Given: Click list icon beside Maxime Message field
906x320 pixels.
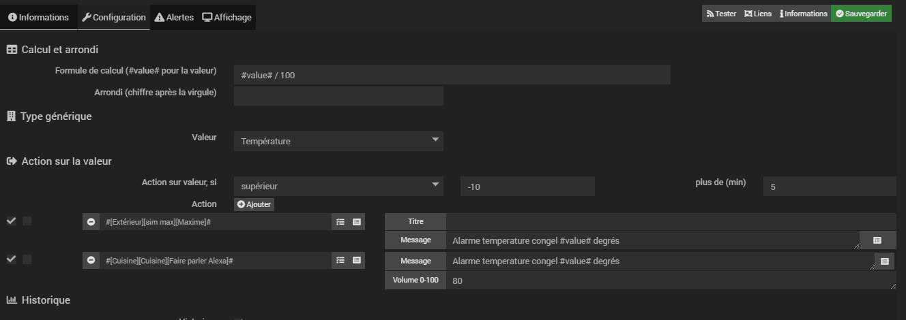Looking at the screenshot, I should pyautogui.click(x=877, y=240).
